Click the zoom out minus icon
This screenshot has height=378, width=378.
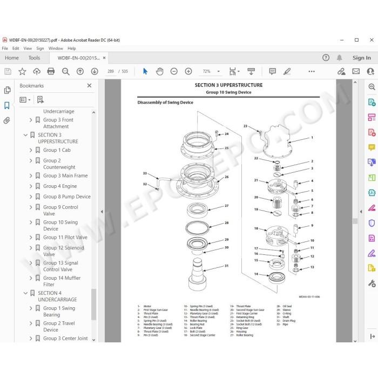coord(174,71)
